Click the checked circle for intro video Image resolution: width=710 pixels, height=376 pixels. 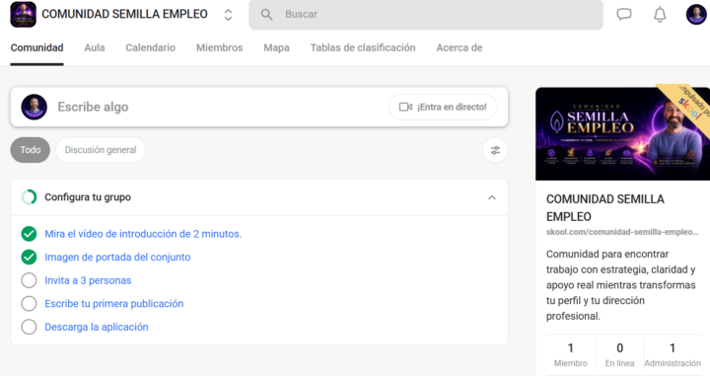(x=29, y=234)
